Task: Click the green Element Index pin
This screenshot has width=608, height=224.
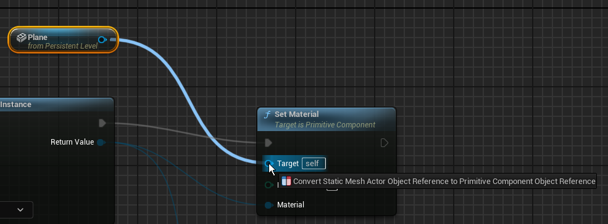Action: tap(269, 185)
